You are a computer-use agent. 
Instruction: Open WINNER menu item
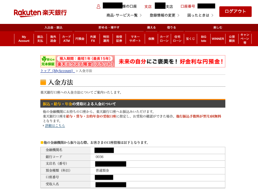click(x=218, y=39)
